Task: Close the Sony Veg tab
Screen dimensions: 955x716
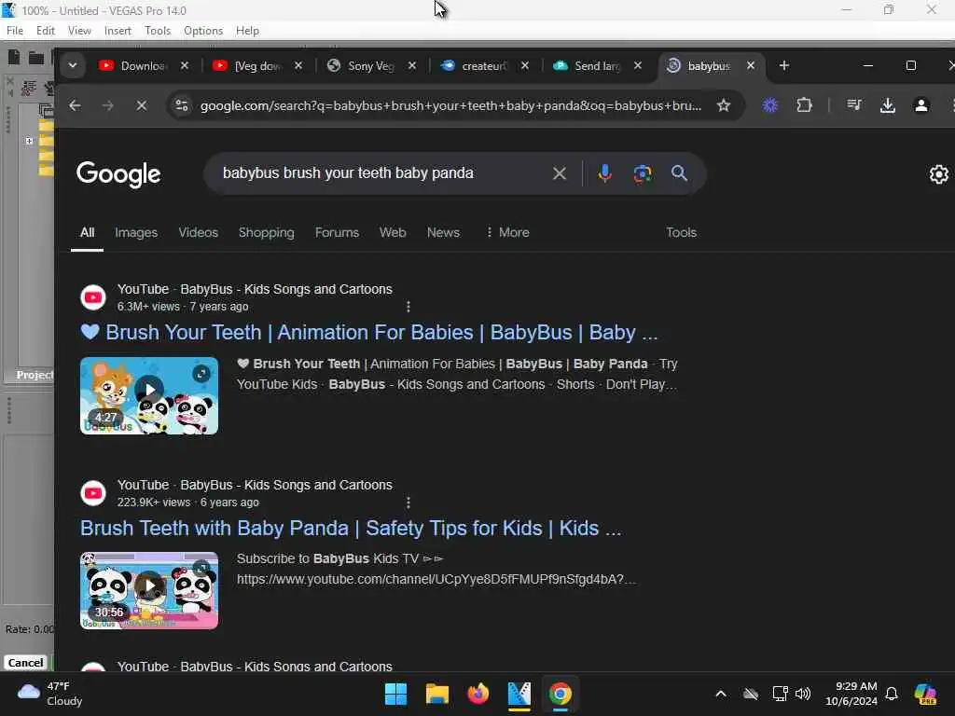Action: click(412, 65)
